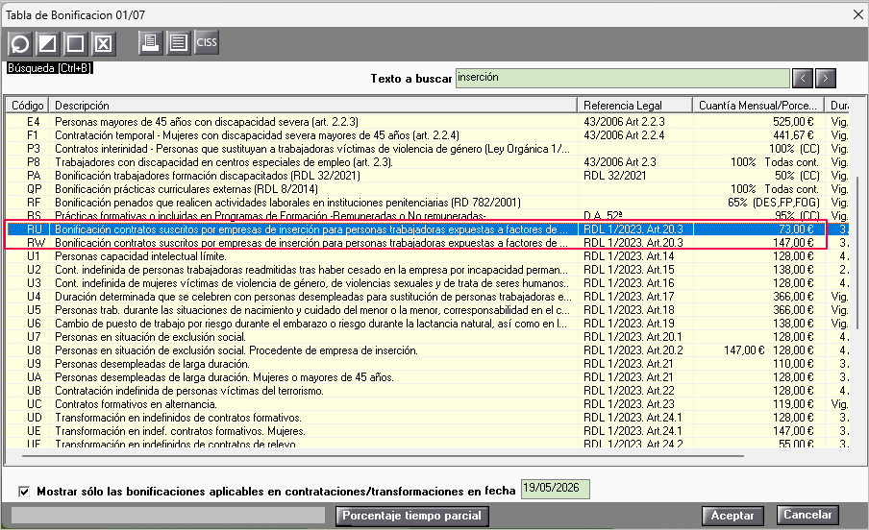Click the crossed-box toolbar icon
Image resolution: width=869 pixels, height=530 pixels.
coord(103,43)
